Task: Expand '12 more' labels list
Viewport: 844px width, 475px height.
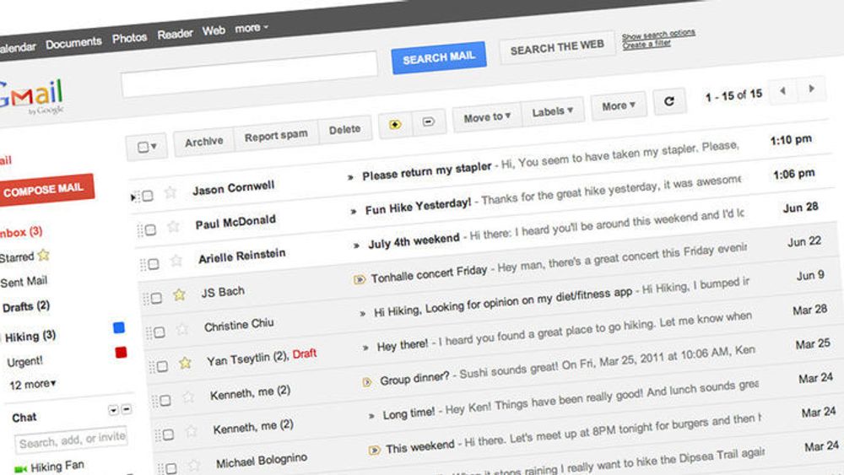Action: 32,384
